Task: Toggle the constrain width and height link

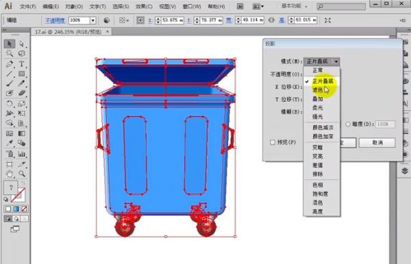Action: click(271, 20)
